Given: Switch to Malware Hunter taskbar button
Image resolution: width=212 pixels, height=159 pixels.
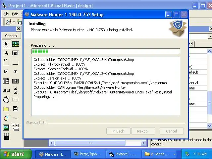Looking at the screenshot, I should (x=53, y=154).
